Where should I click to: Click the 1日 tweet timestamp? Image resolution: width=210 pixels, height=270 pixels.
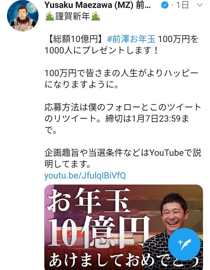click(x=182, y=5)
